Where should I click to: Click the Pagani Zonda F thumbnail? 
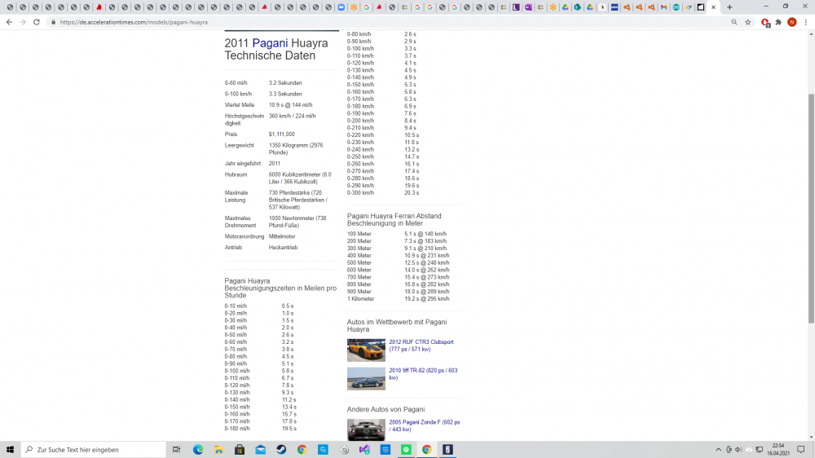click(366, 430)
